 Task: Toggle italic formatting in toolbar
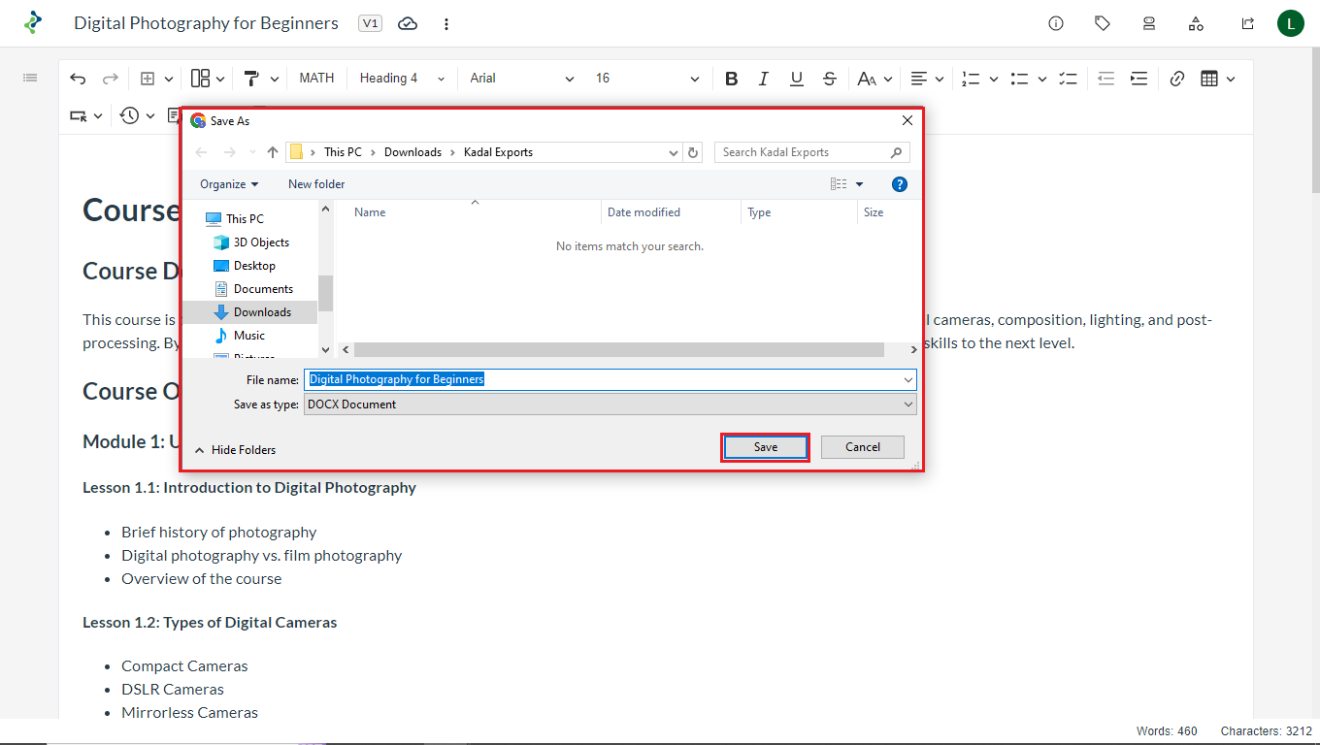click(764, 79)
